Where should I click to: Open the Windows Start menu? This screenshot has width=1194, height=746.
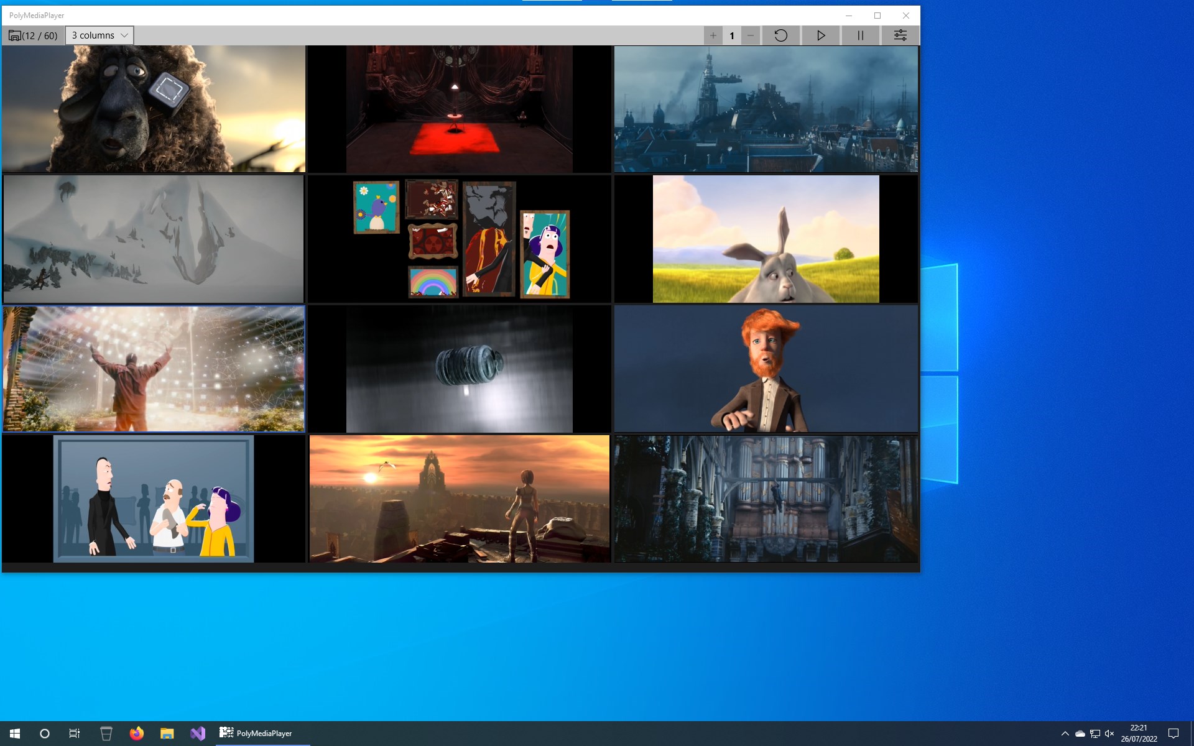point(15,734)
